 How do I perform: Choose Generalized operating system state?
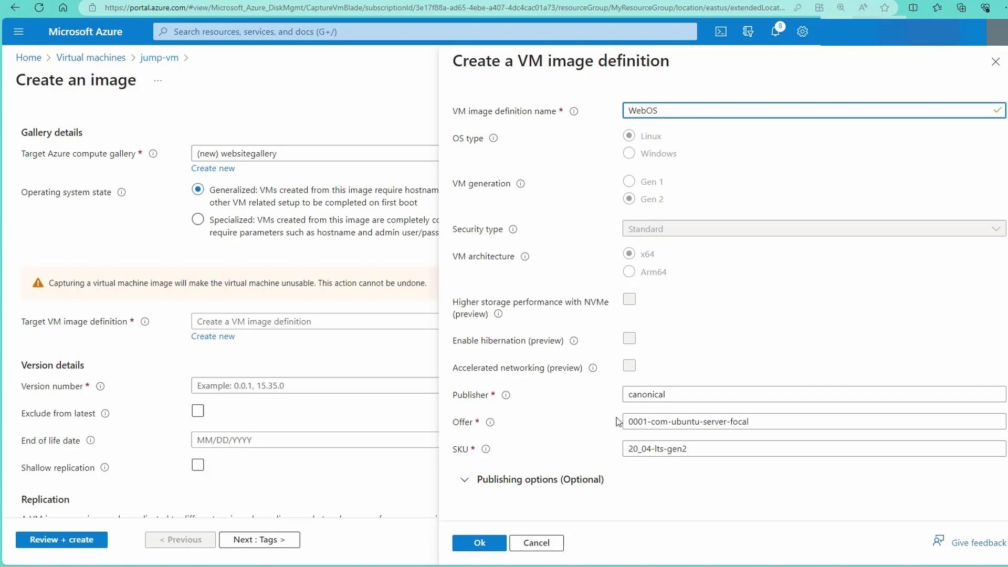click(x=197, y=190)
